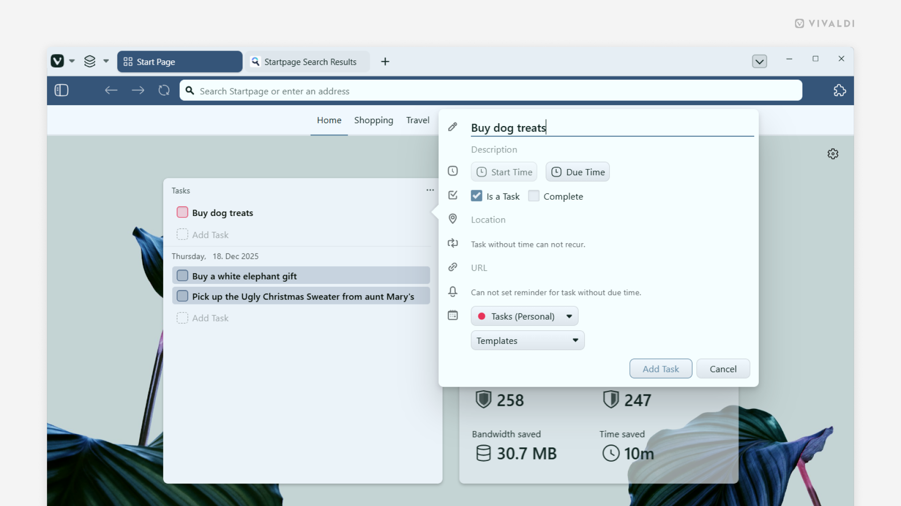Mark the task as Complete
This screenshot has width=901, height=506.
534,196
